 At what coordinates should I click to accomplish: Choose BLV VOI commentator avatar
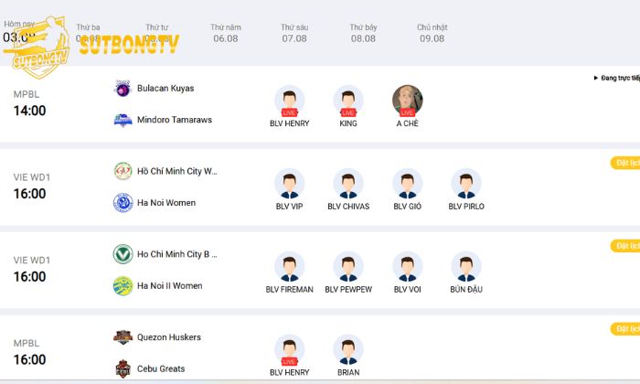coord(408,266)
